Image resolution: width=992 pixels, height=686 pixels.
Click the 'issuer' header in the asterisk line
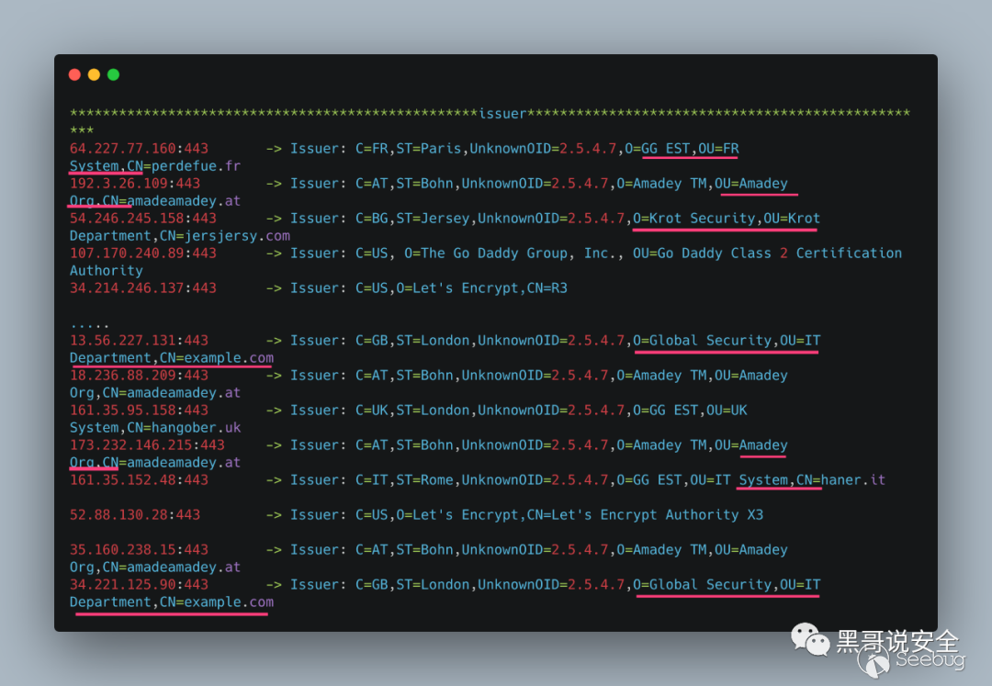502,114
